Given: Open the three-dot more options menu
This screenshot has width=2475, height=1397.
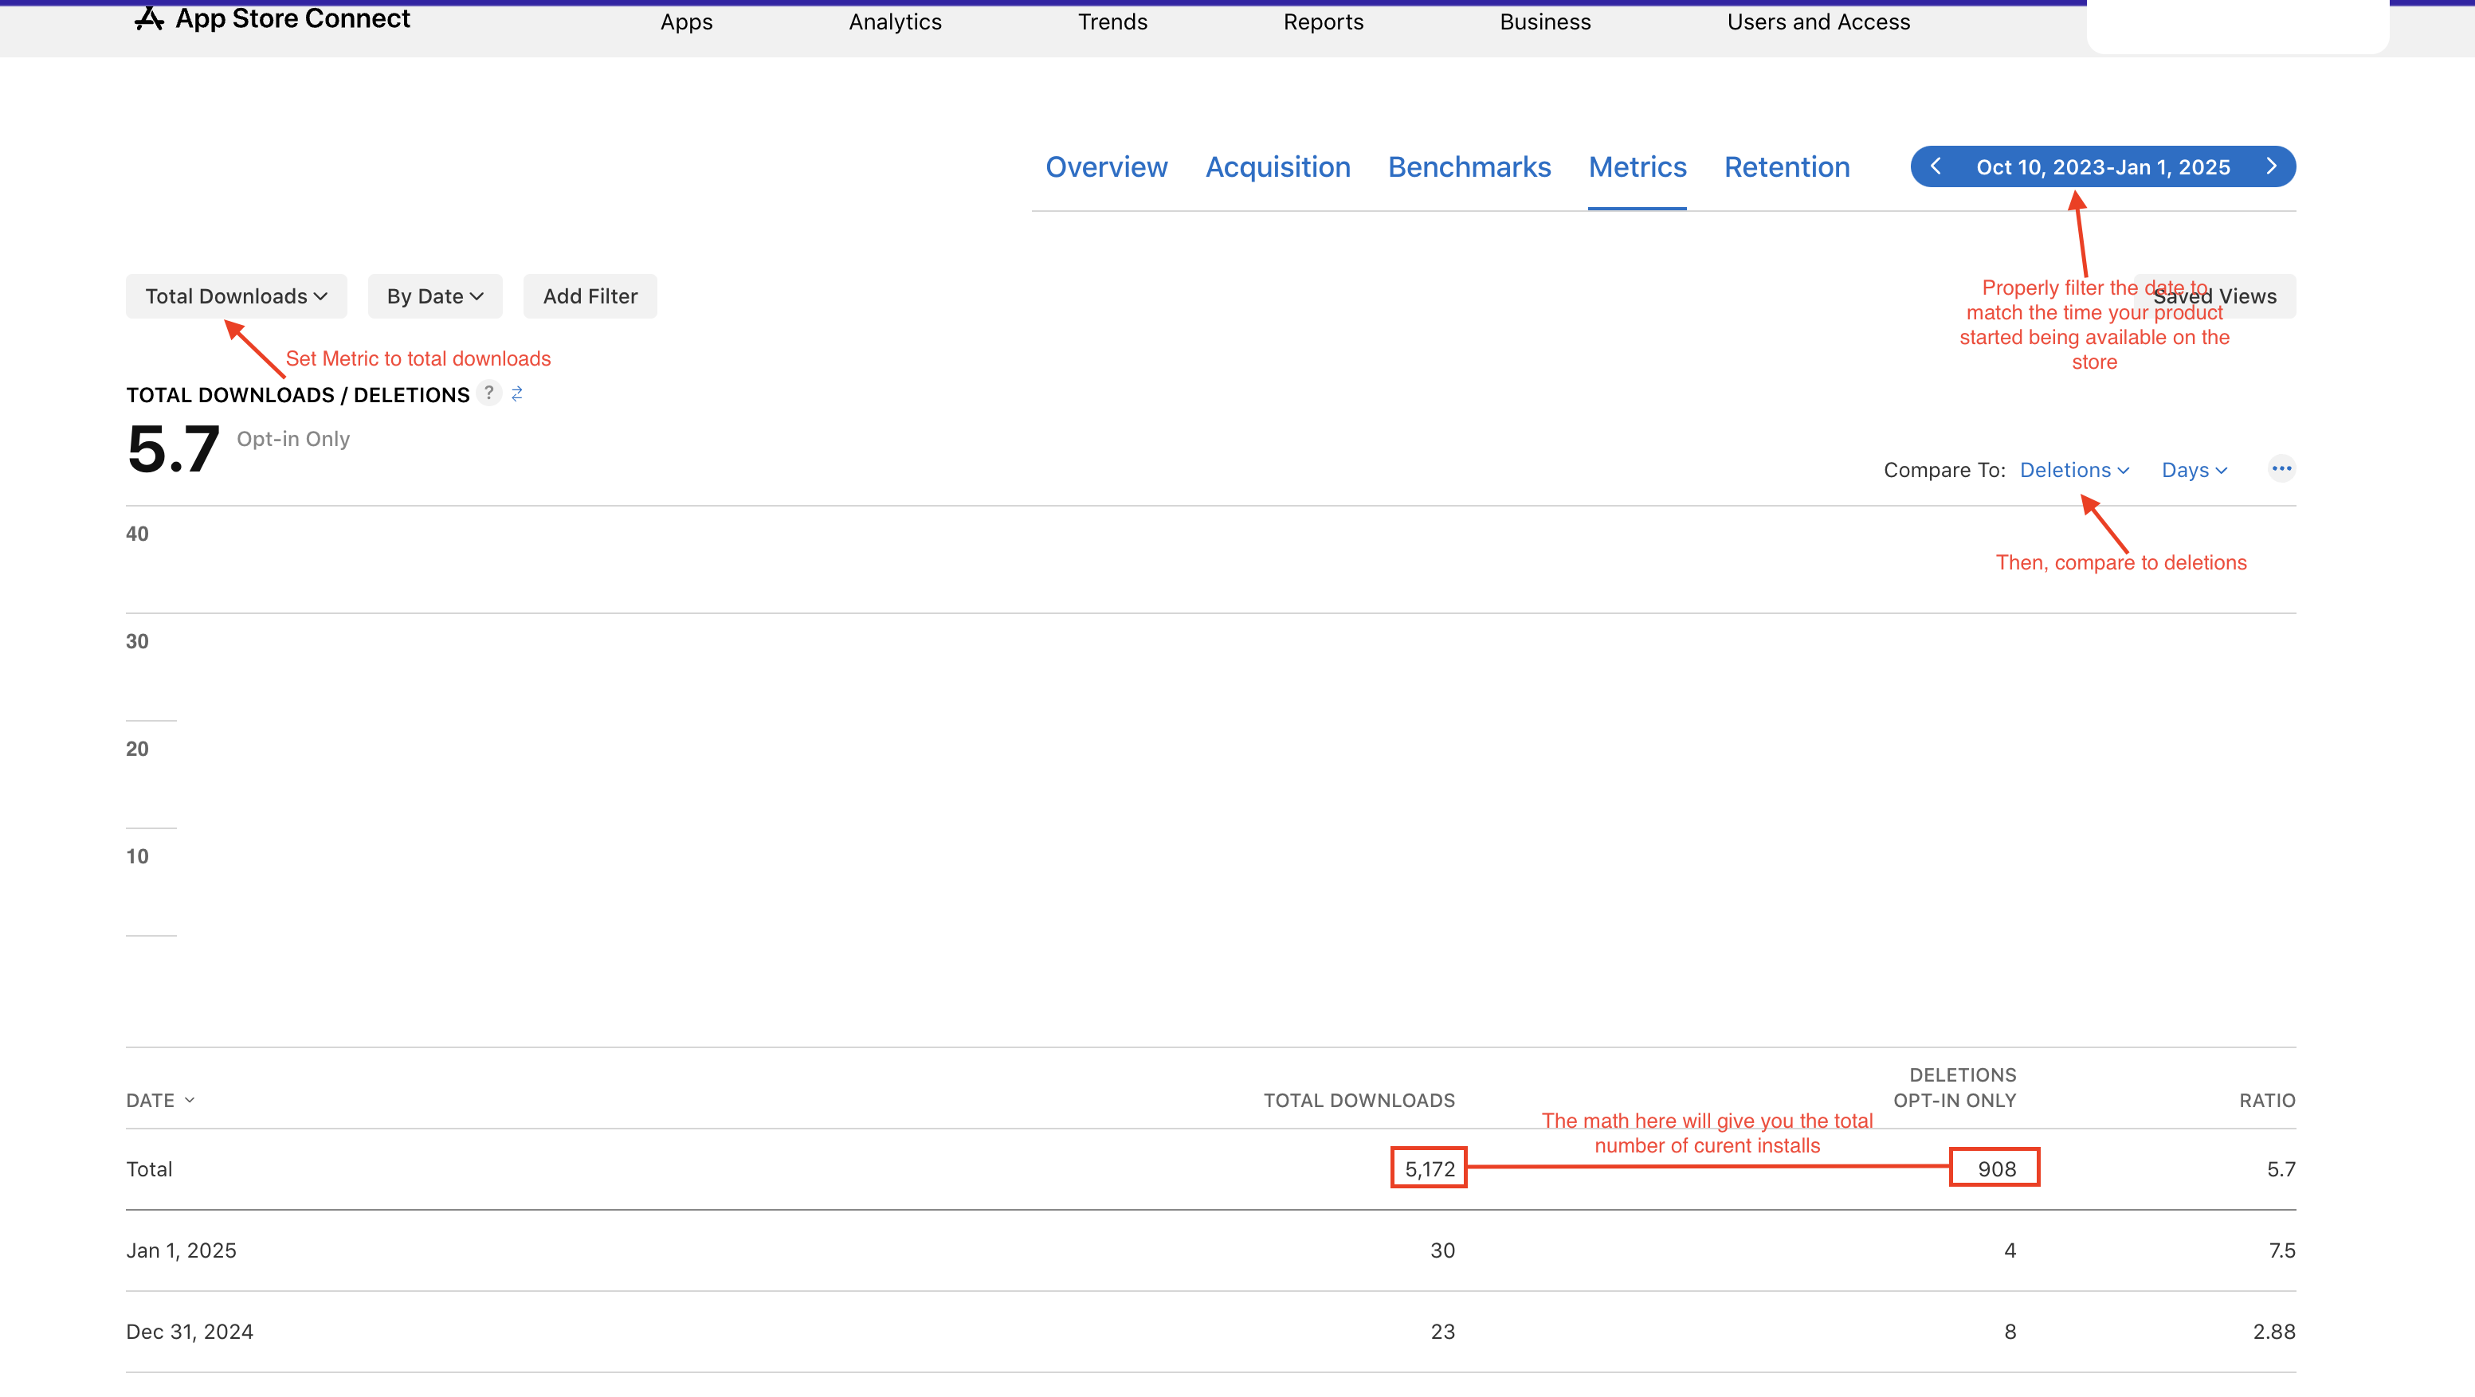Looking at the screenshot, I should coord(2281,468).
